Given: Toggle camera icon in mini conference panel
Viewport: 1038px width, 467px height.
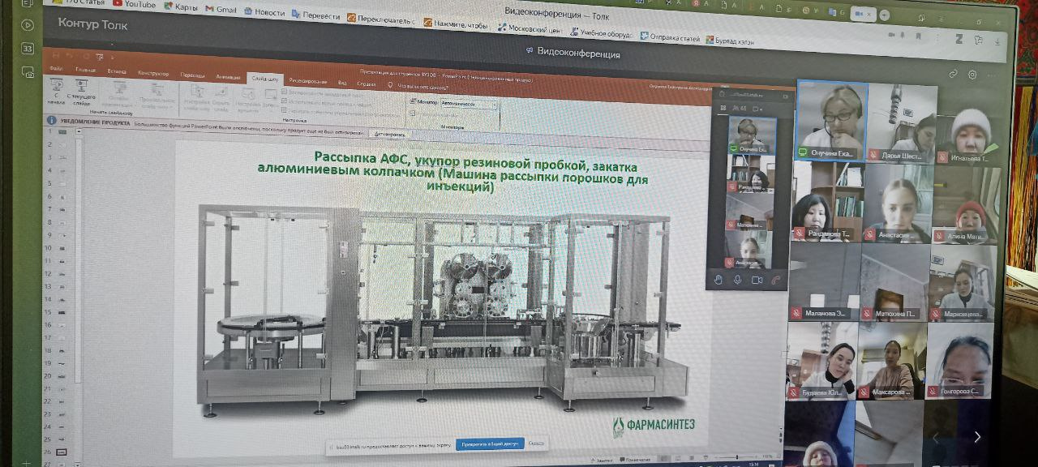Looking at the screenshot, I should (757, 280).
